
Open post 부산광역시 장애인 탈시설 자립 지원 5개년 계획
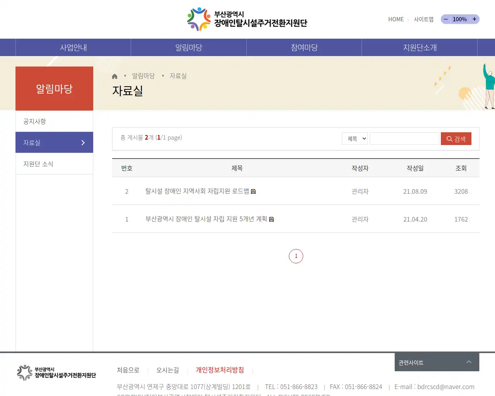click(206, 219)
